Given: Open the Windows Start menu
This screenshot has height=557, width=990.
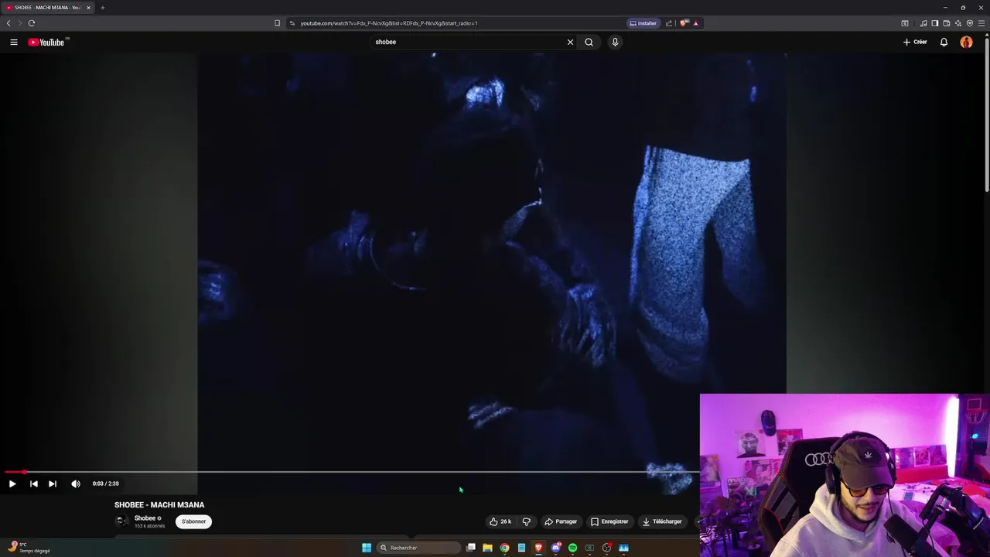Looking at the screenshot, I should point(367,548).
